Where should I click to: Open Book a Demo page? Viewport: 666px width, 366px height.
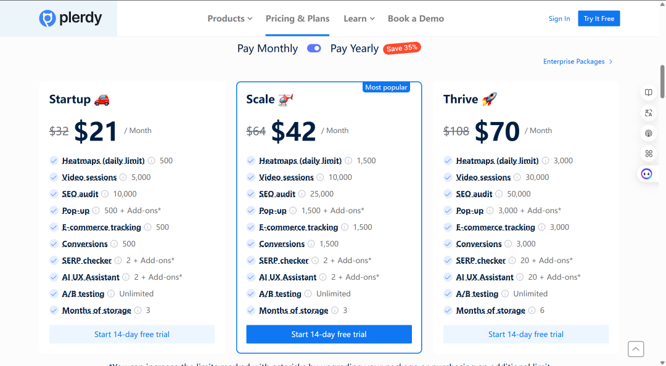tap(416, 18)
